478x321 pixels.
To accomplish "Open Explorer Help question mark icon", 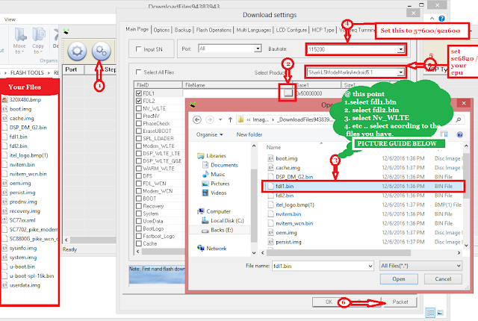I will [441, 19].
